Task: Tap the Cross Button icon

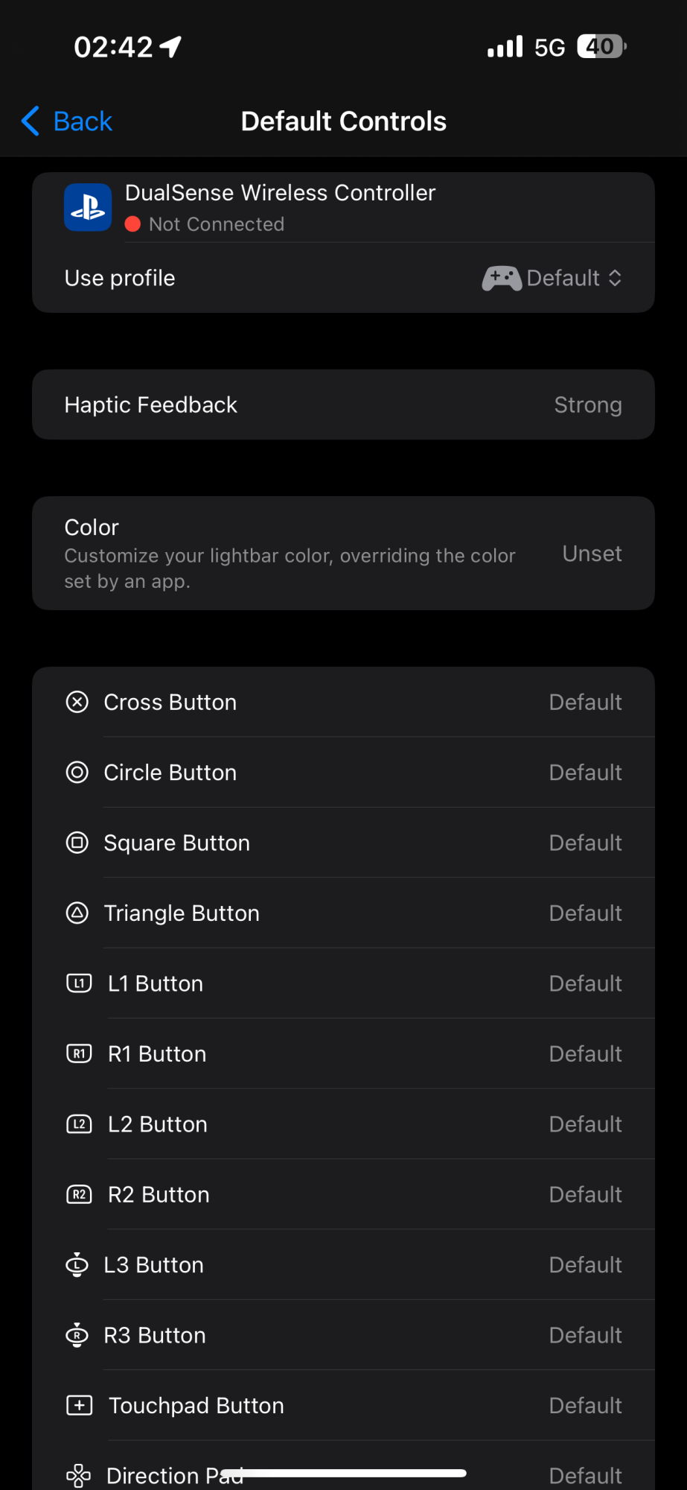Action: click(77, 702)
